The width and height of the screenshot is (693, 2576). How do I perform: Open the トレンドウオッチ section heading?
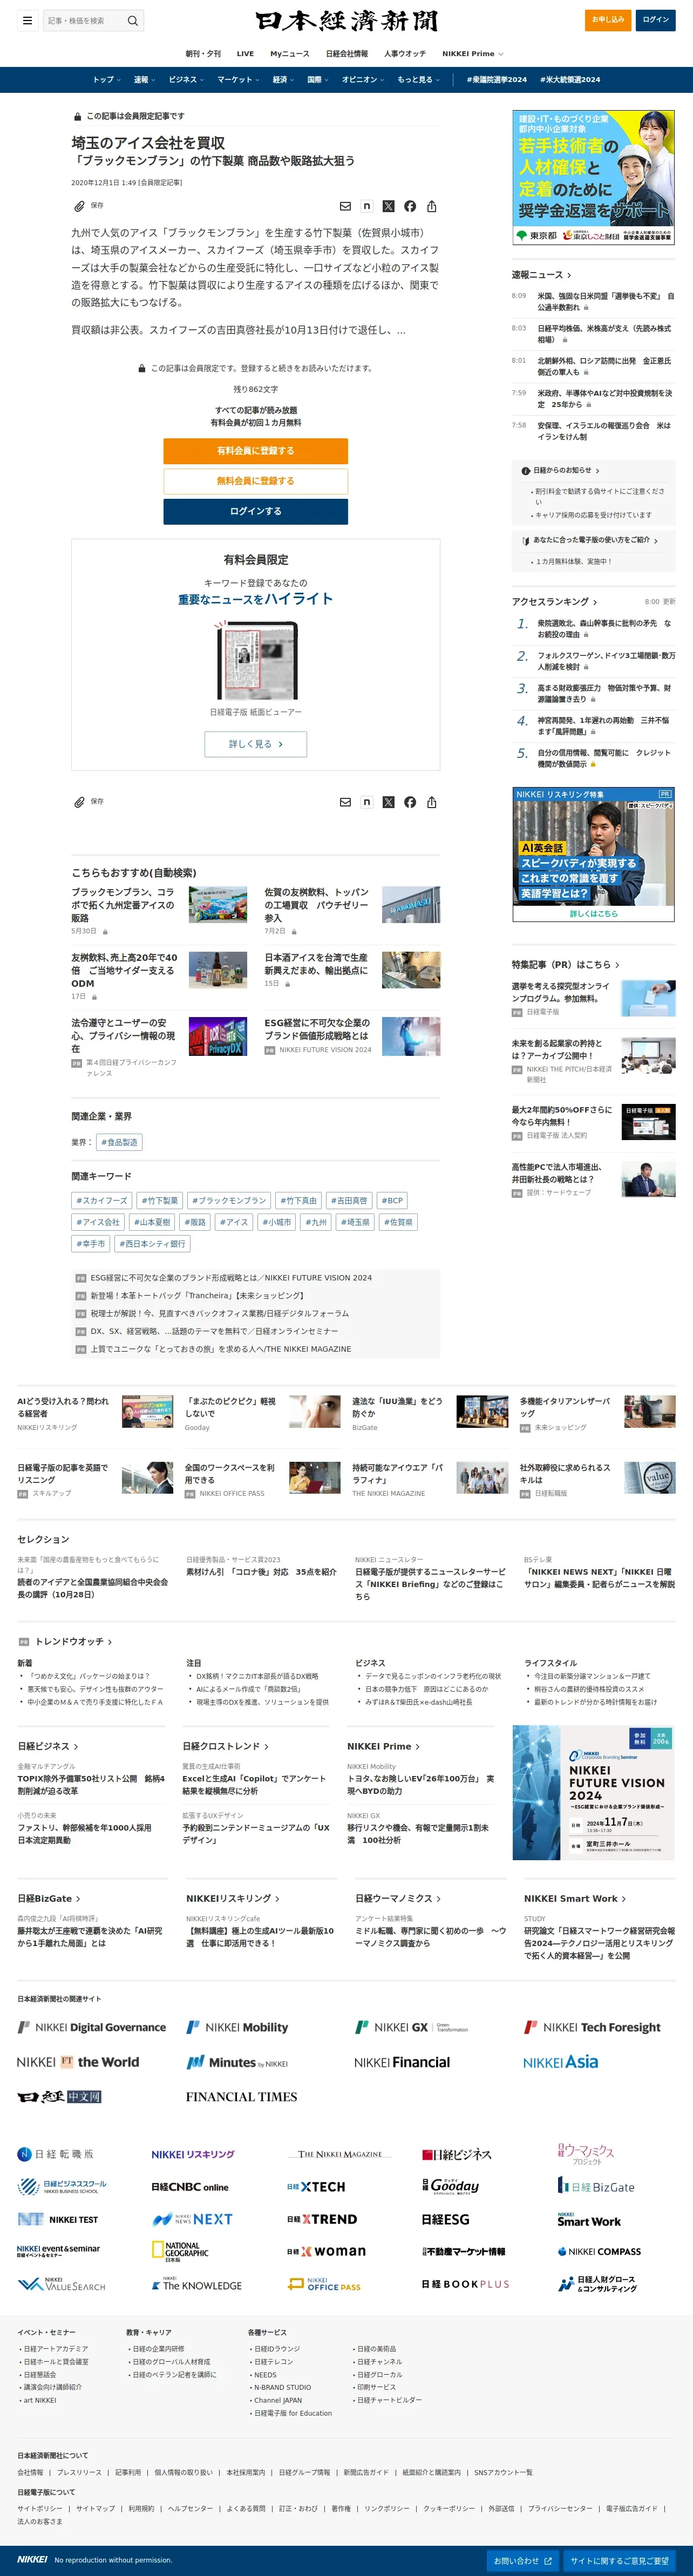(74, 1641)
